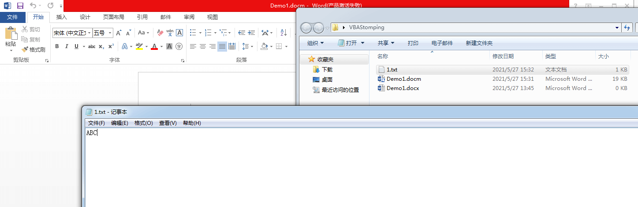Align text left in Word
The height and width of the screenshot is (207, 638).
click(193, 46)
